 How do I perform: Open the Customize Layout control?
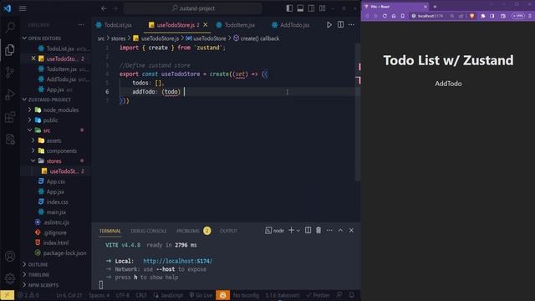(x=322, y=8)
